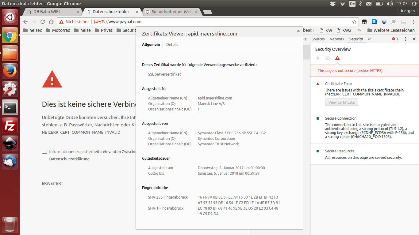Launch Firefox from the dock
The width and height of the screenshot is (419, 235).
[10, 71]
